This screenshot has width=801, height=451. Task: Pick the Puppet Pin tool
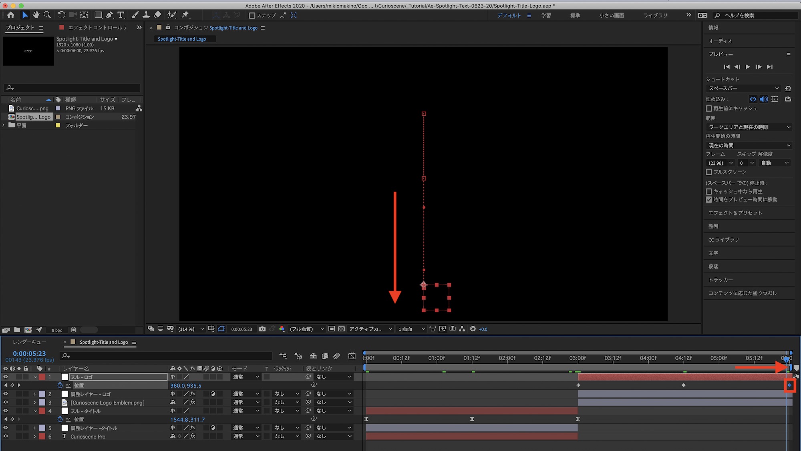(x=185, y=15)
